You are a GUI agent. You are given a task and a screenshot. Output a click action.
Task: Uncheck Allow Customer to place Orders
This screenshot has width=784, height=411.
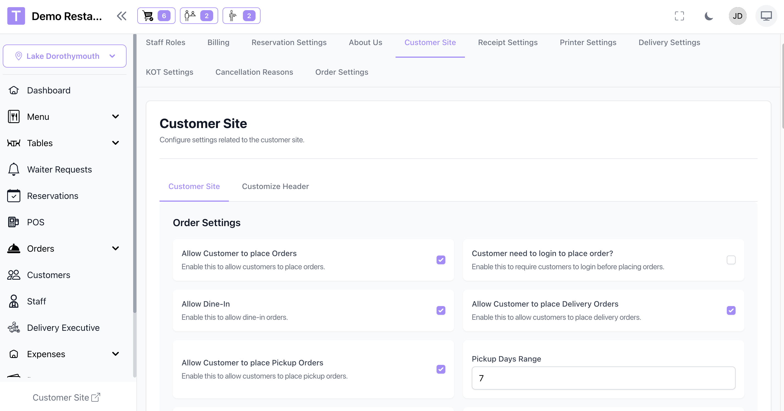pyautogui.click(x=441, y=260)
